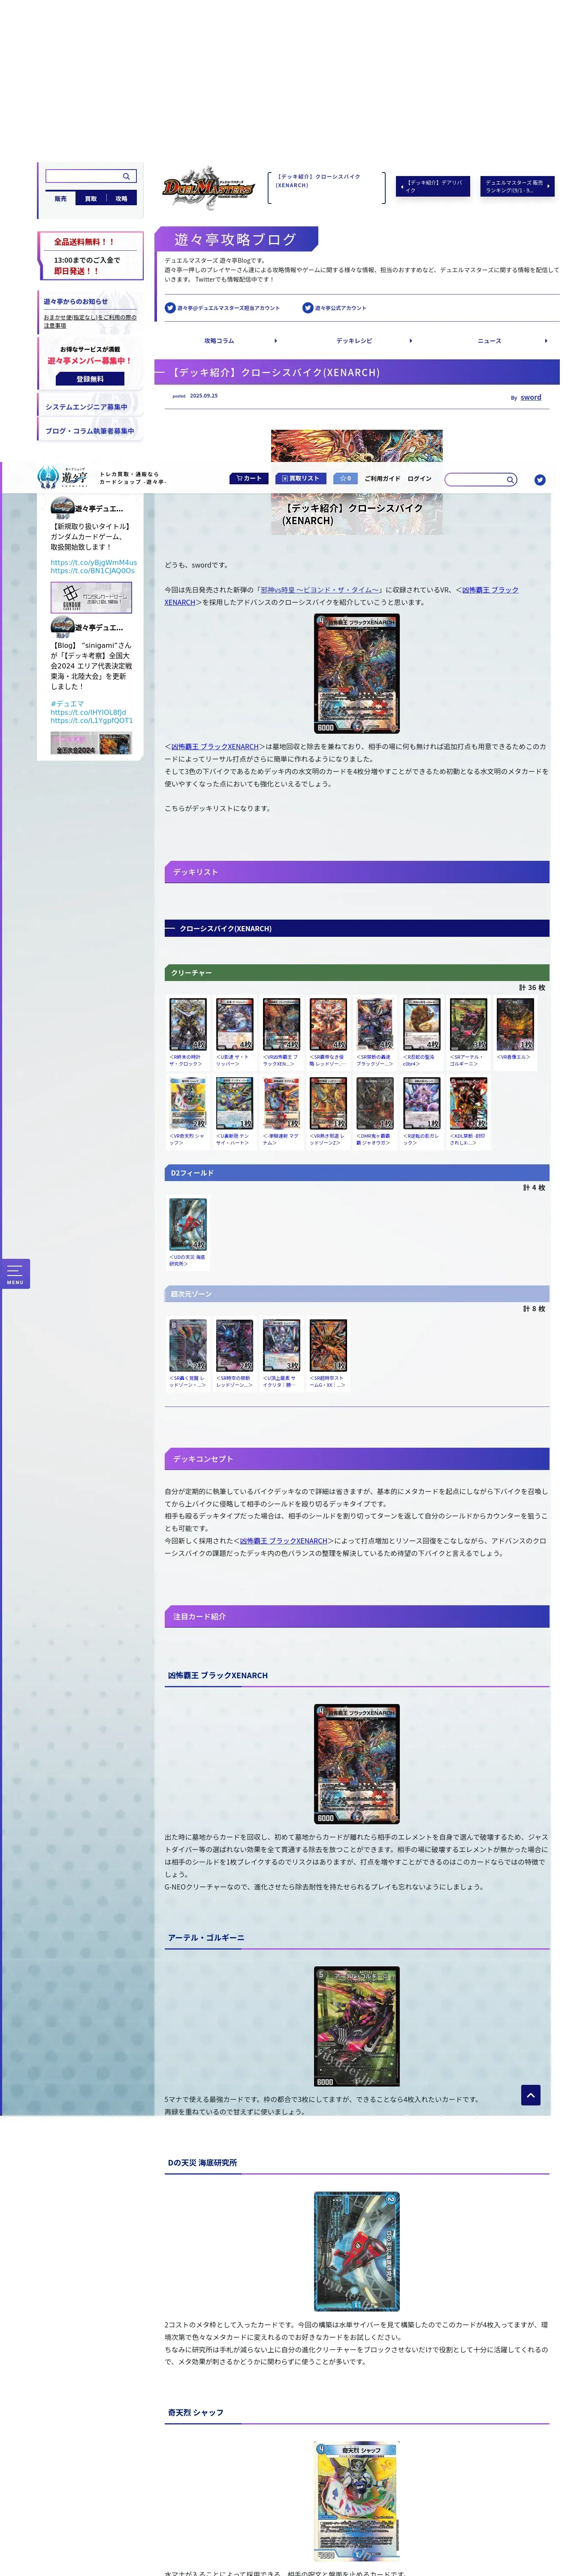Open the 買取リスト button
Image resolution: width=586 pixels, height=2576 pixels.
(x=301, y=478)
